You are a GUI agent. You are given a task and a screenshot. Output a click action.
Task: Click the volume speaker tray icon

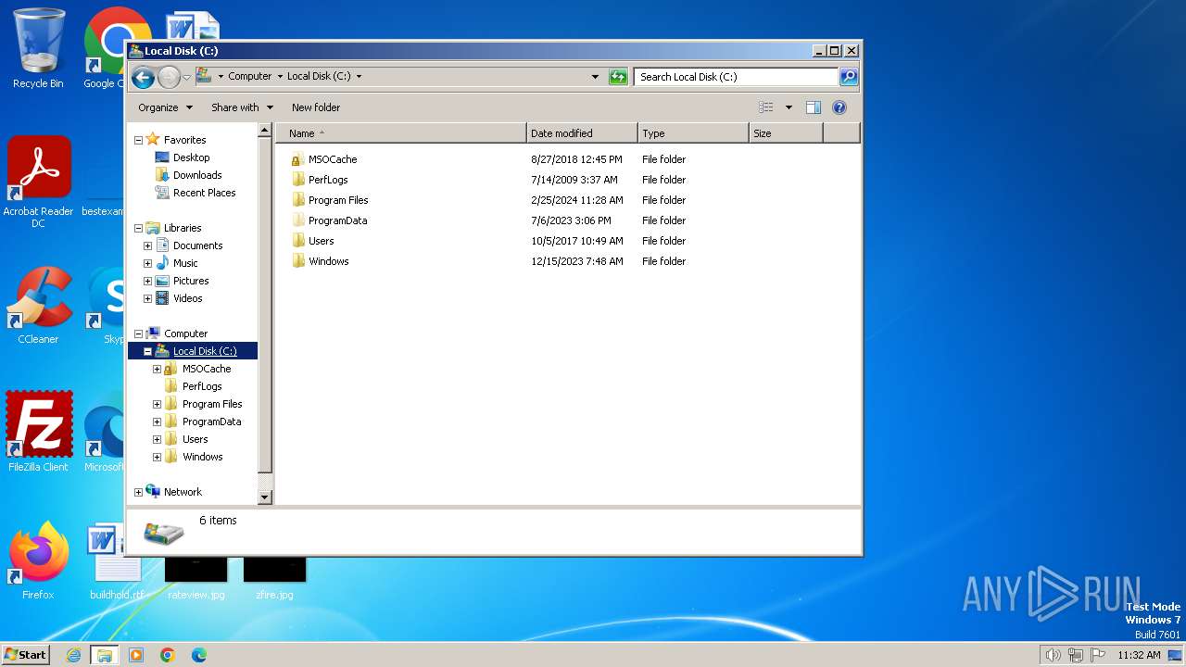[1053, 655]
